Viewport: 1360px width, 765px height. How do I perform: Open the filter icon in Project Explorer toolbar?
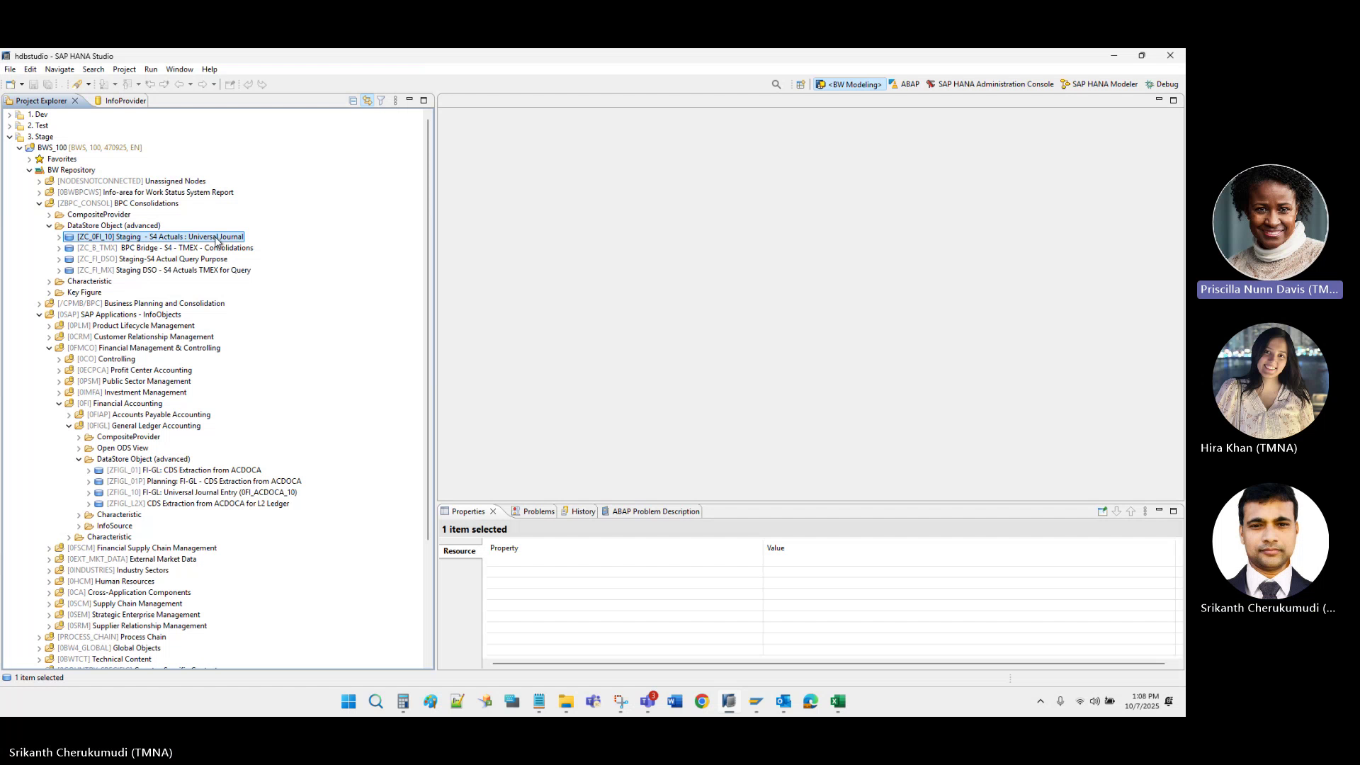pyautogui.click(x=381, y=100)
